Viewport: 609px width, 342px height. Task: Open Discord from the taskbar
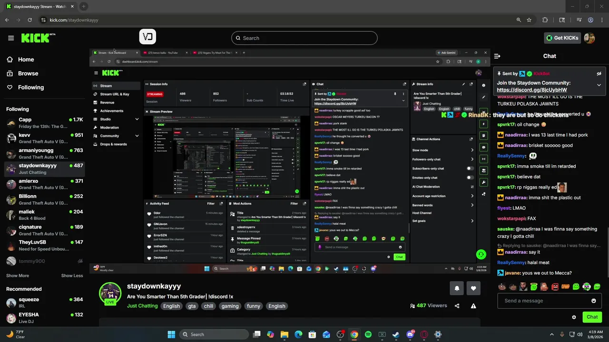pos(410,334)
